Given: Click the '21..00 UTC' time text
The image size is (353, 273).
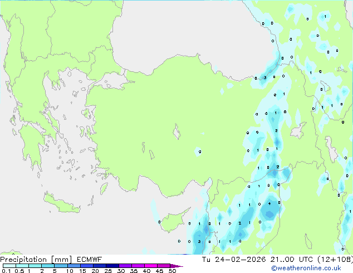Looking at the screenshot, I should [292, 260].
